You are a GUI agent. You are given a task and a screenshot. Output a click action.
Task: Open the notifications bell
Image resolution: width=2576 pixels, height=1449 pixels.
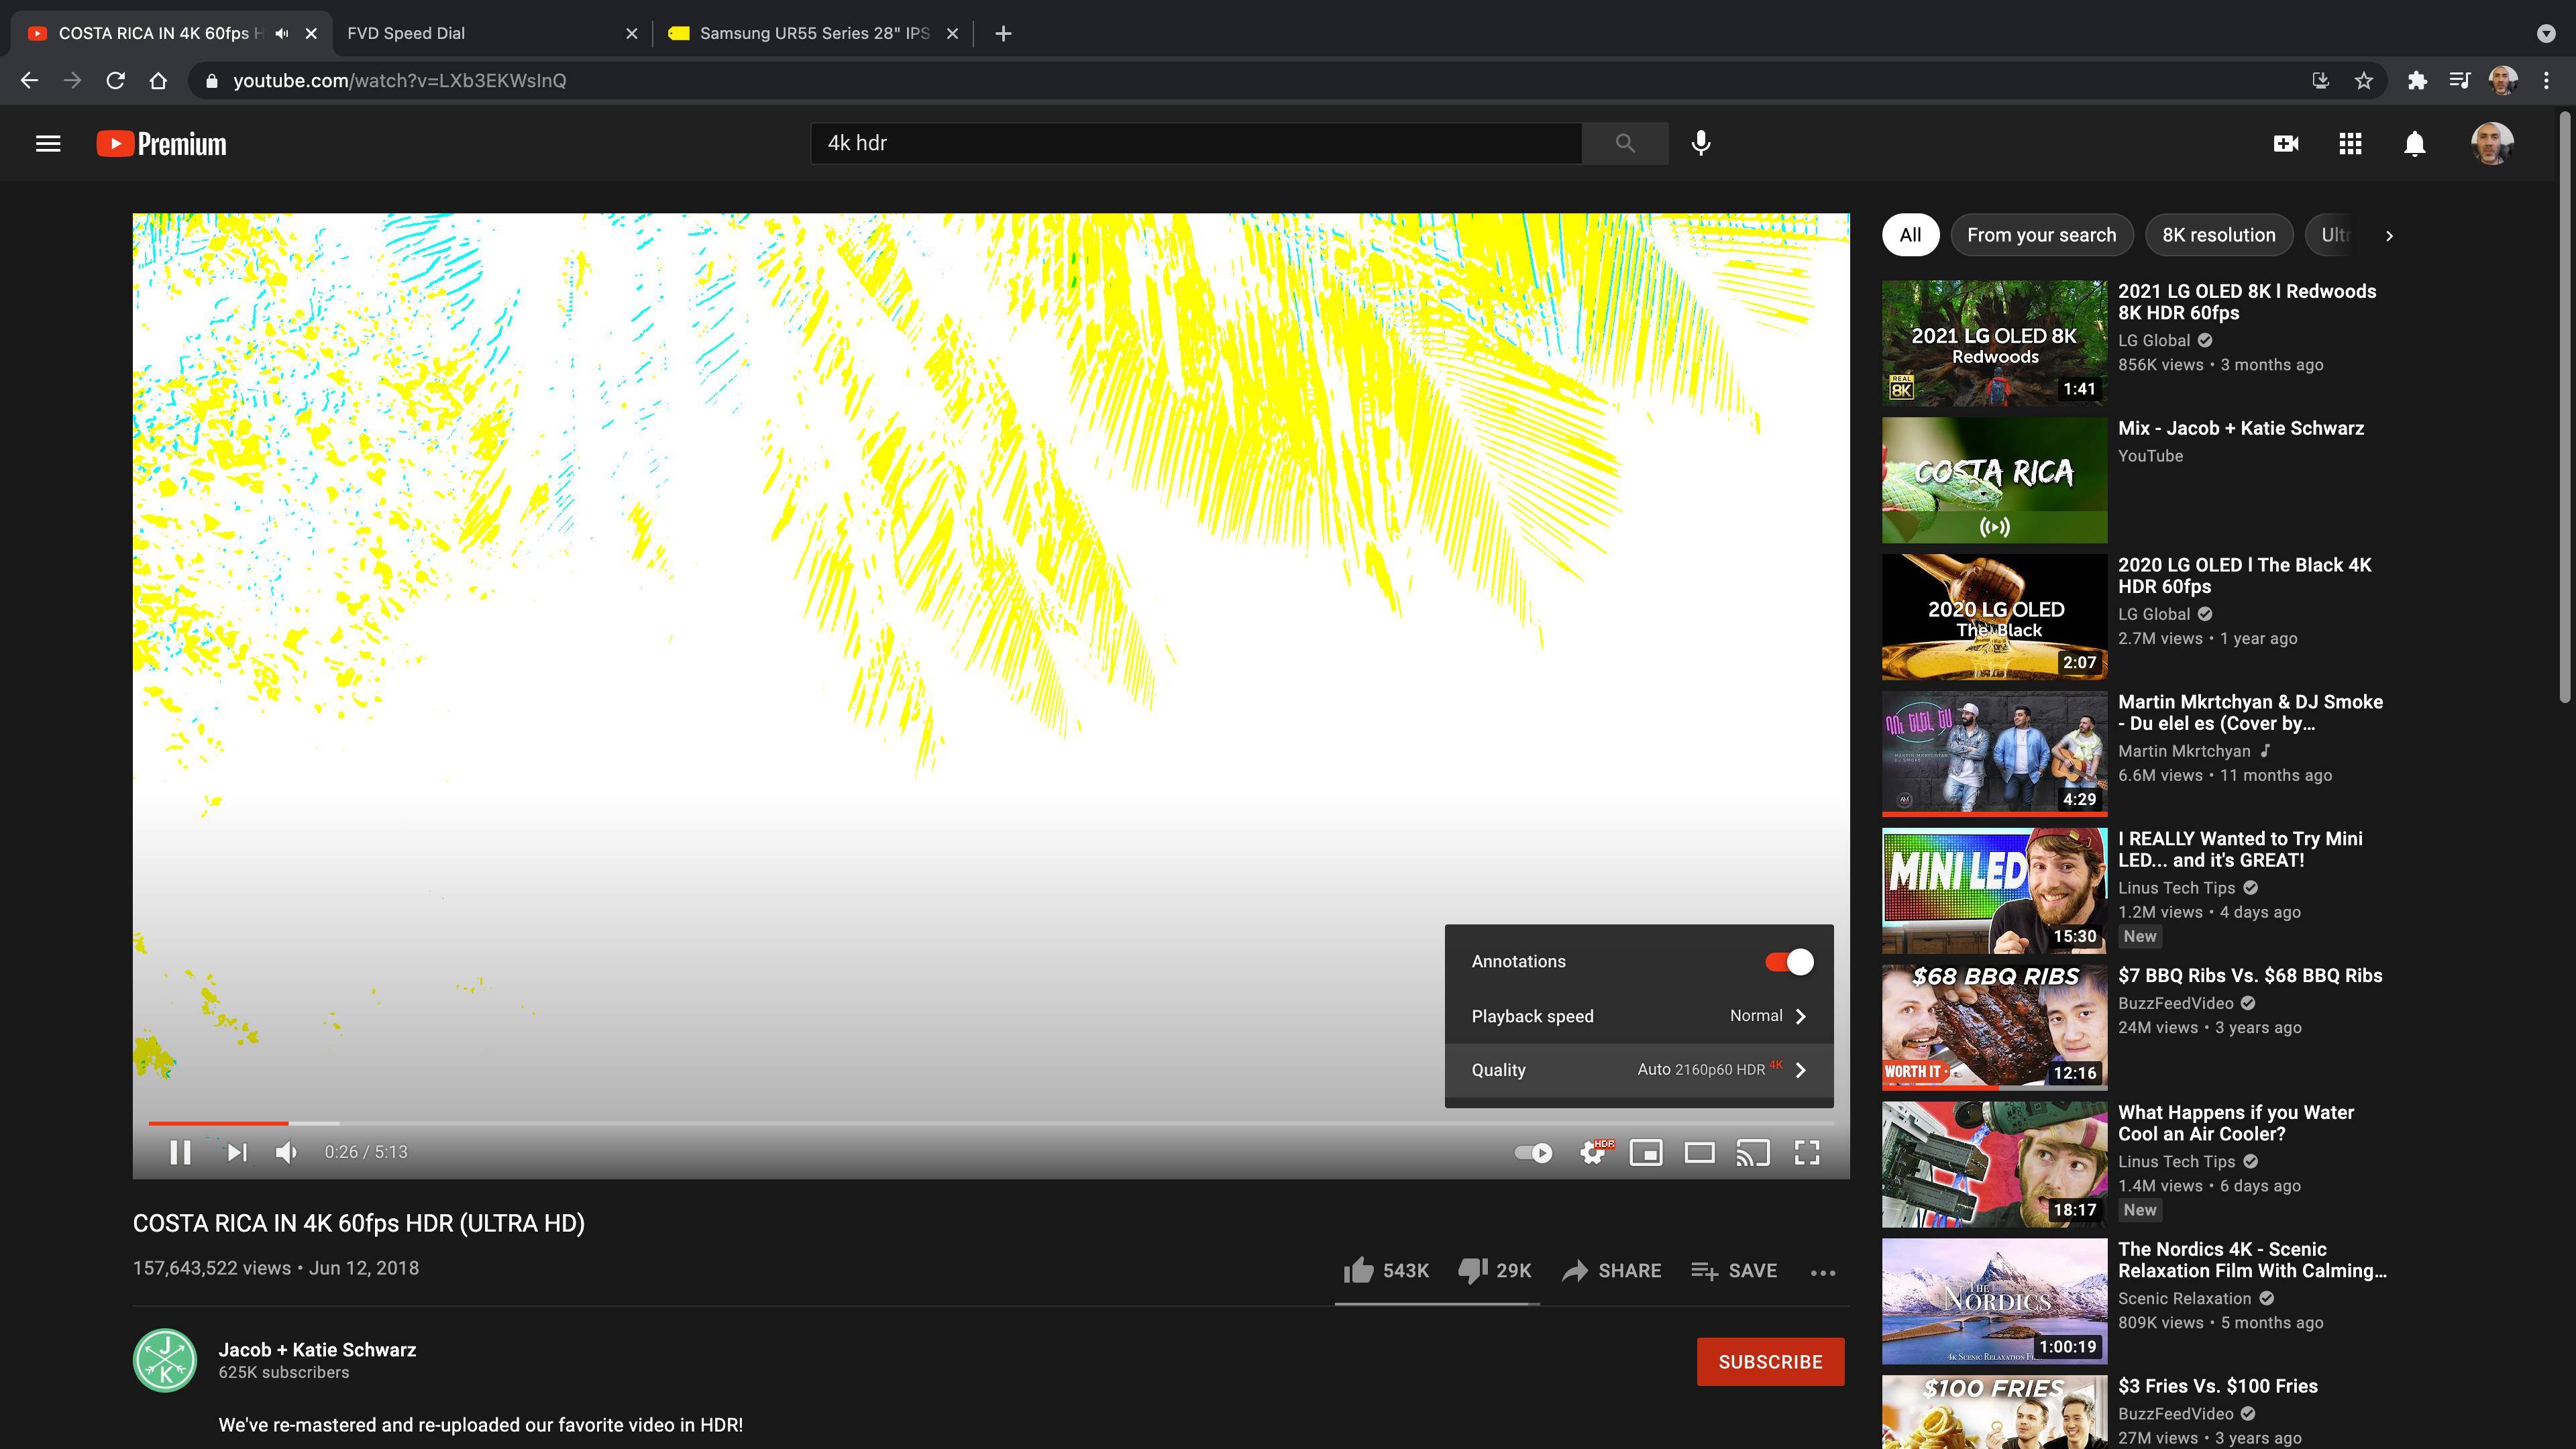[2414, 143]
